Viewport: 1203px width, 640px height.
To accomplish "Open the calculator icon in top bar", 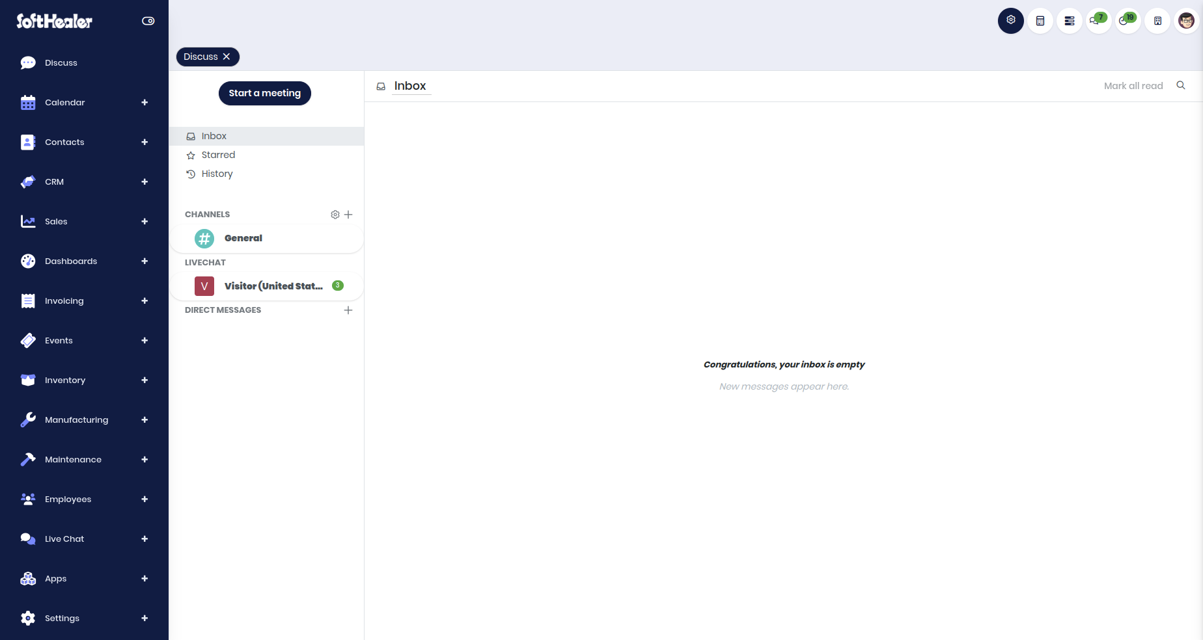I will click(1040, 21).
